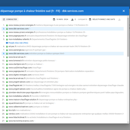This screenshot has height=130, width=130.
Task: Open result 26 www.hitachiclimat.fr link
Action: point(40,117)
